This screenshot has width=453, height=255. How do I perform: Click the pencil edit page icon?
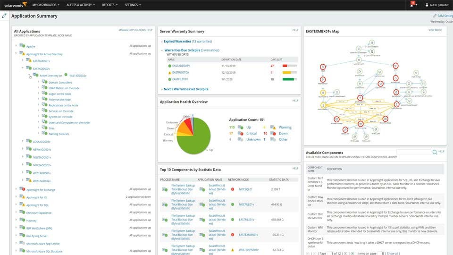4,16
